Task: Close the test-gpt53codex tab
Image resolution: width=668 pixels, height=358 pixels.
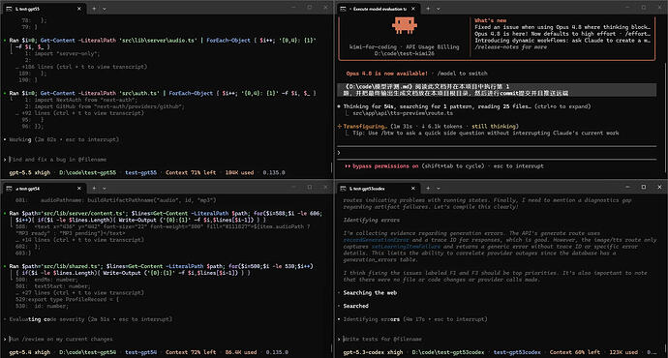Action: click(412, 188)
